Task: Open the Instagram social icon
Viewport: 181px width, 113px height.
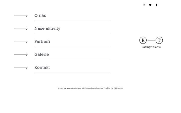Action: [144, 5]
